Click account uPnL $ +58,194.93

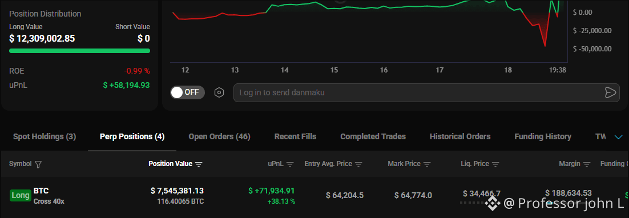click(x=126, y=85)
